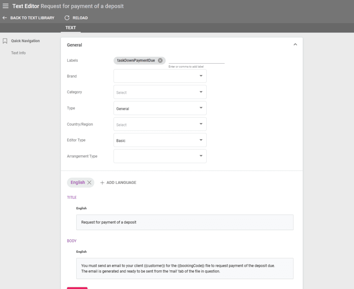Screen dimensions: 354x289
Task: Click the Category dropdown arrow icon
Action: coord(201,92)
